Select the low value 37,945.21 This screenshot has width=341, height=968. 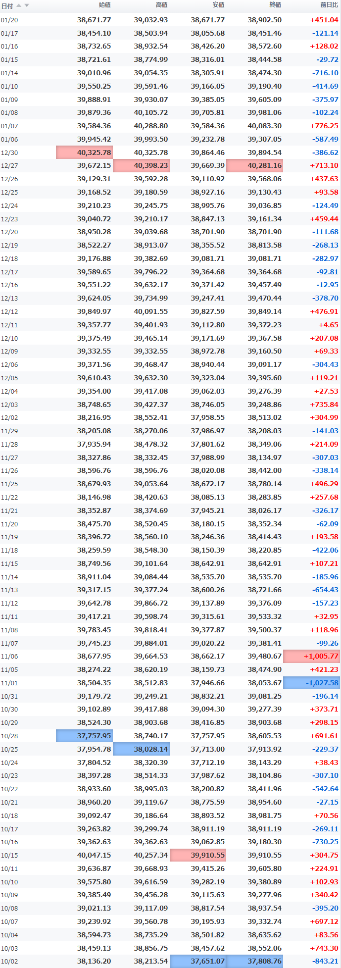tap(207, 510)
